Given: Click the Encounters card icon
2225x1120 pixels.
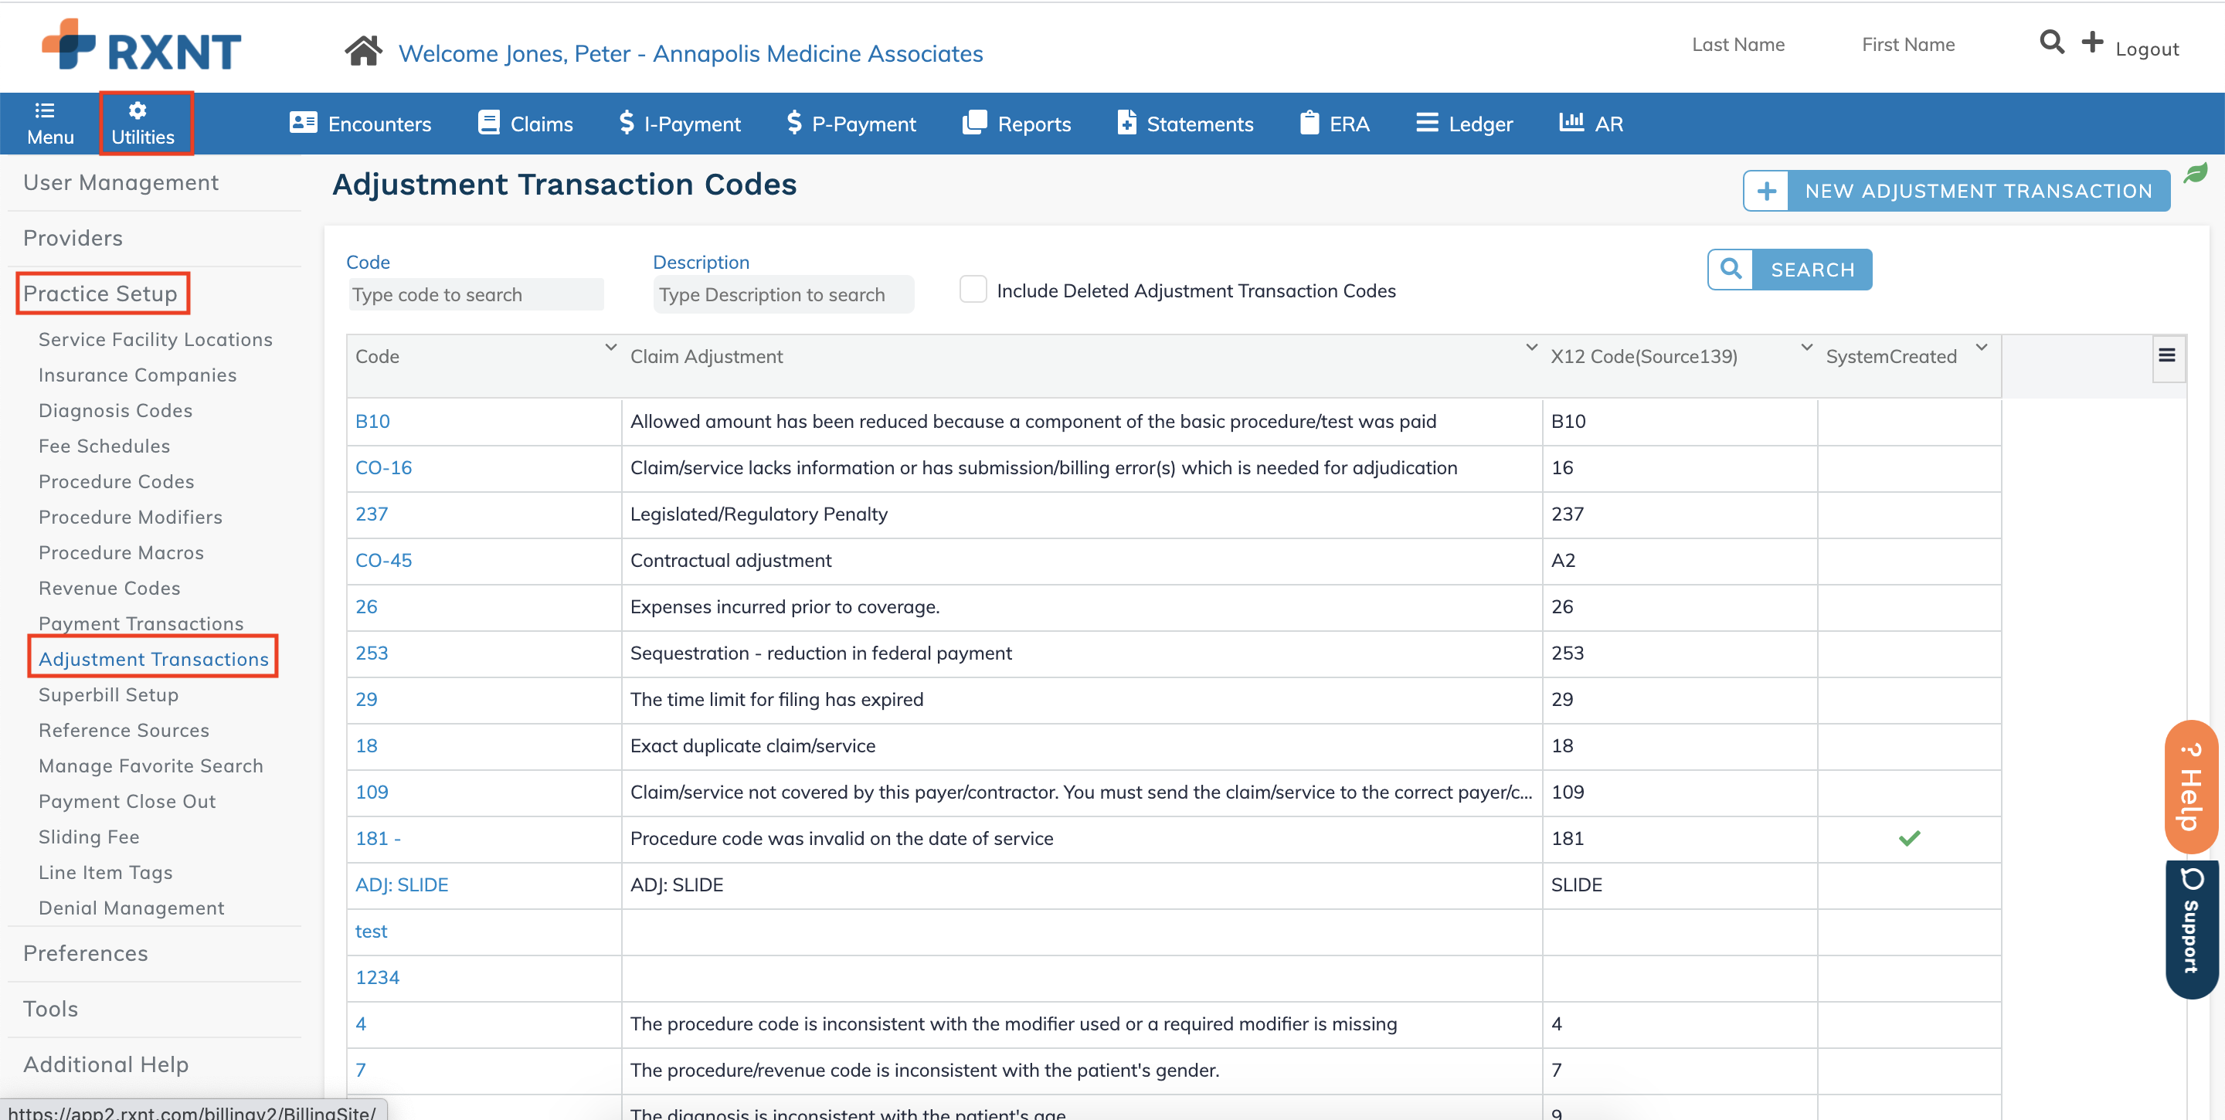Looking at the screenshot, I should tap(303, 122).
